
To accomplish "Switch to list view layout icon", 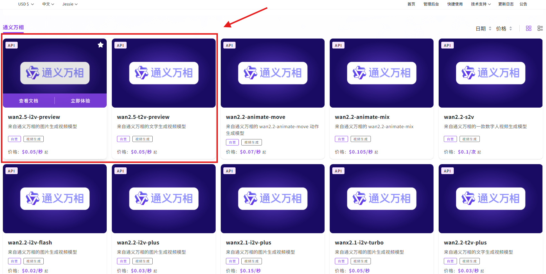I will (x=540, y=28).
